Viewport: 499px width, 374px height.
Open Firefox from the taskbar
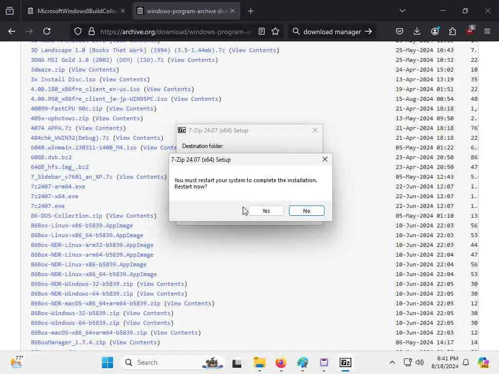tap(281, 362)
